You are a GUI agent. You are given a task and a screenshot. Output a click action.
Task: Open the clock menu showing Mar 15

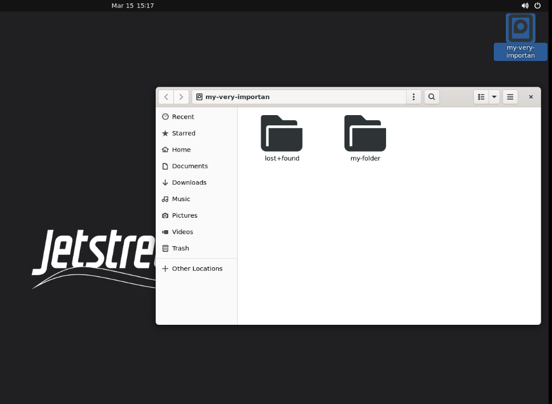click(132, 6)
